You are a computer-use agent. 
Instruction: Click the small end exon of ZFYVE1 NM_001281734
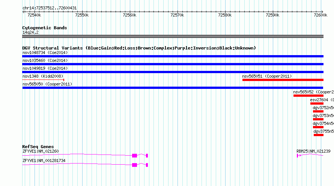[x=147, y=165]
